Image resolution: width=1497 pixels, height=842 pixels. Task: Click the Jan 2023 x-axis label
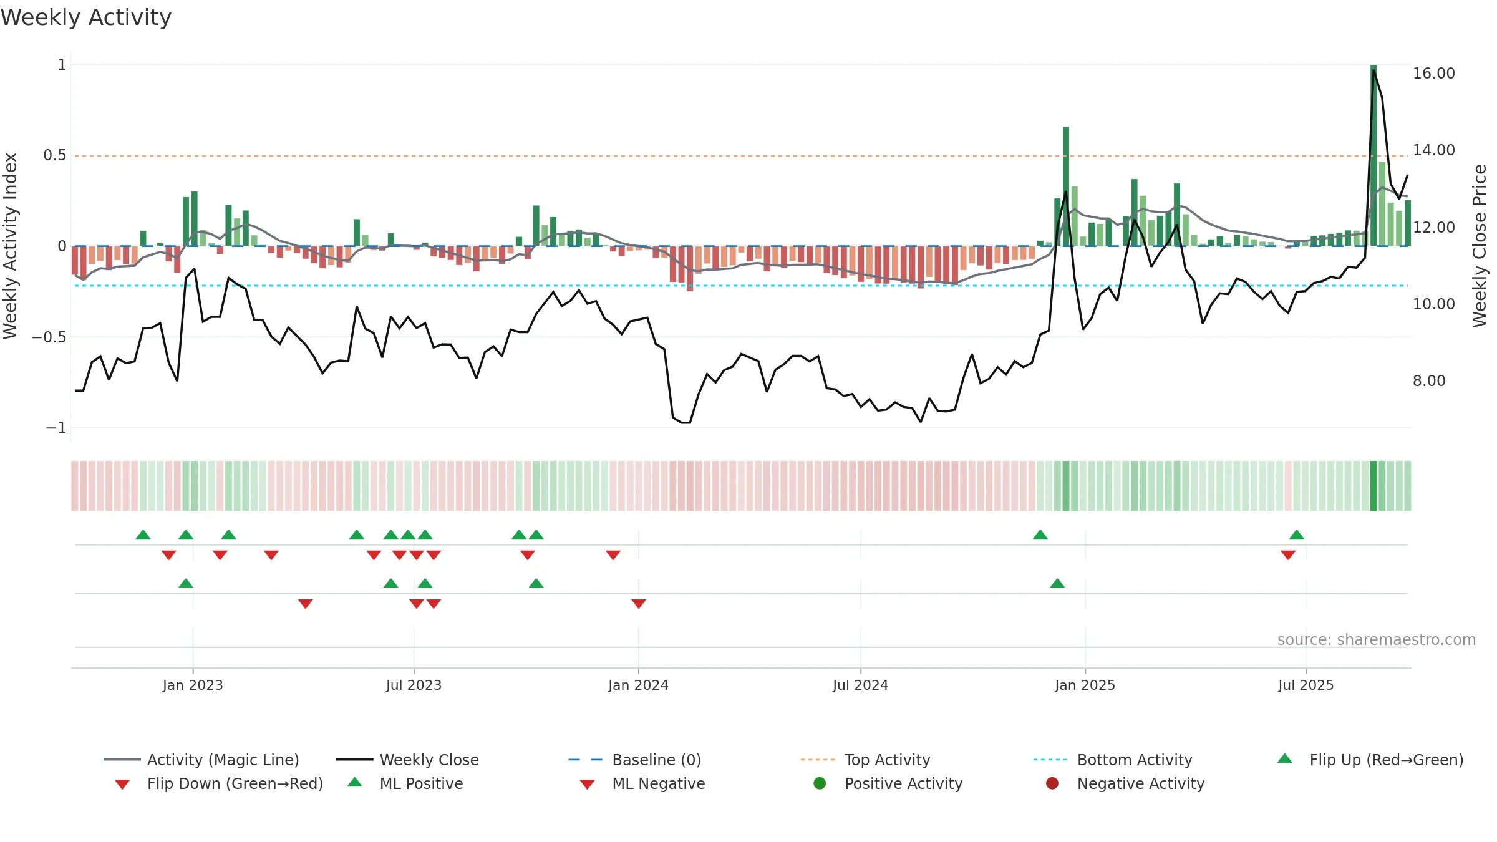point(193,685)
